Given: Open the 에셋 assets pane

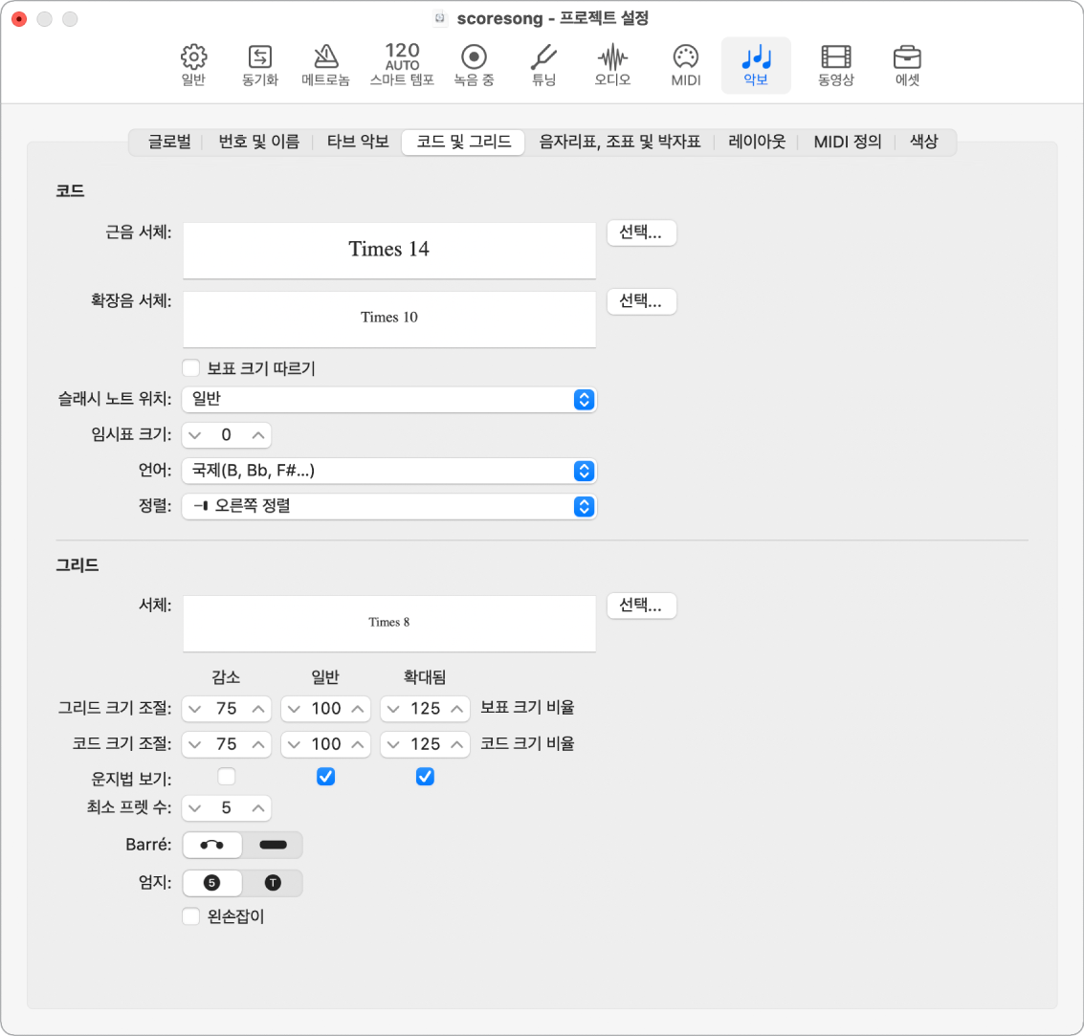Looking at the screenshot, I should point(907,65).
